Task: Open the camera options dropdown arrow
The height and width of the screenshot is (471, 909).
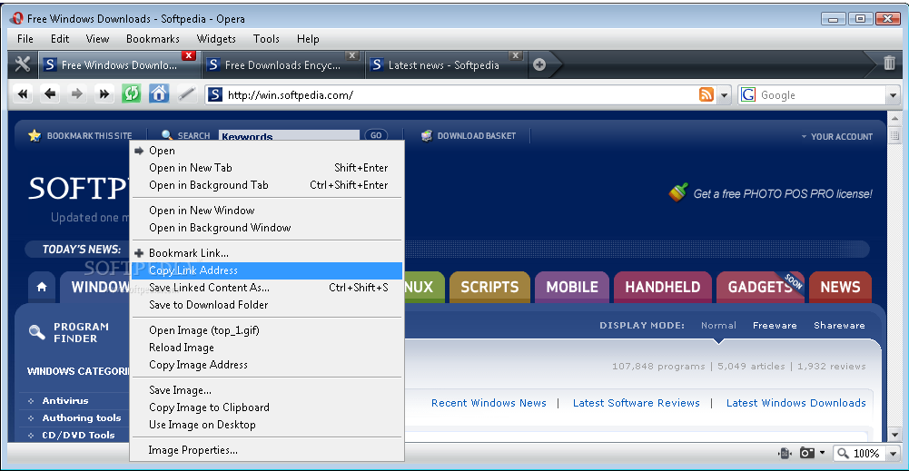Action: tap(822, 453)
